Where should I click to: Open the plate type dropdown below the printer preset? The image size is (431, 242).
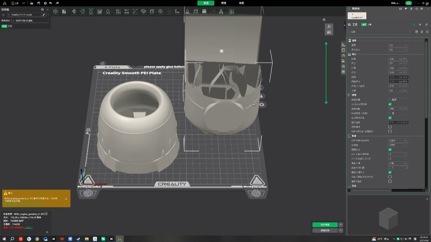click(30, 21)
